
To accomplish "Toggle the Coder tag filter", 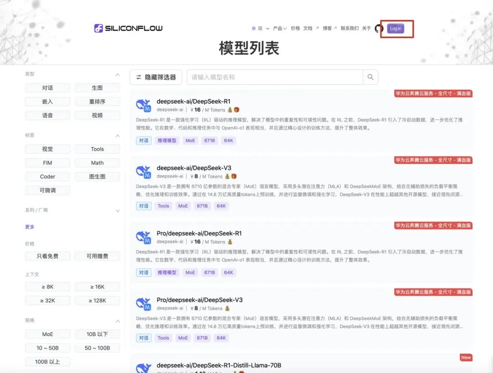I will [47, 177].
